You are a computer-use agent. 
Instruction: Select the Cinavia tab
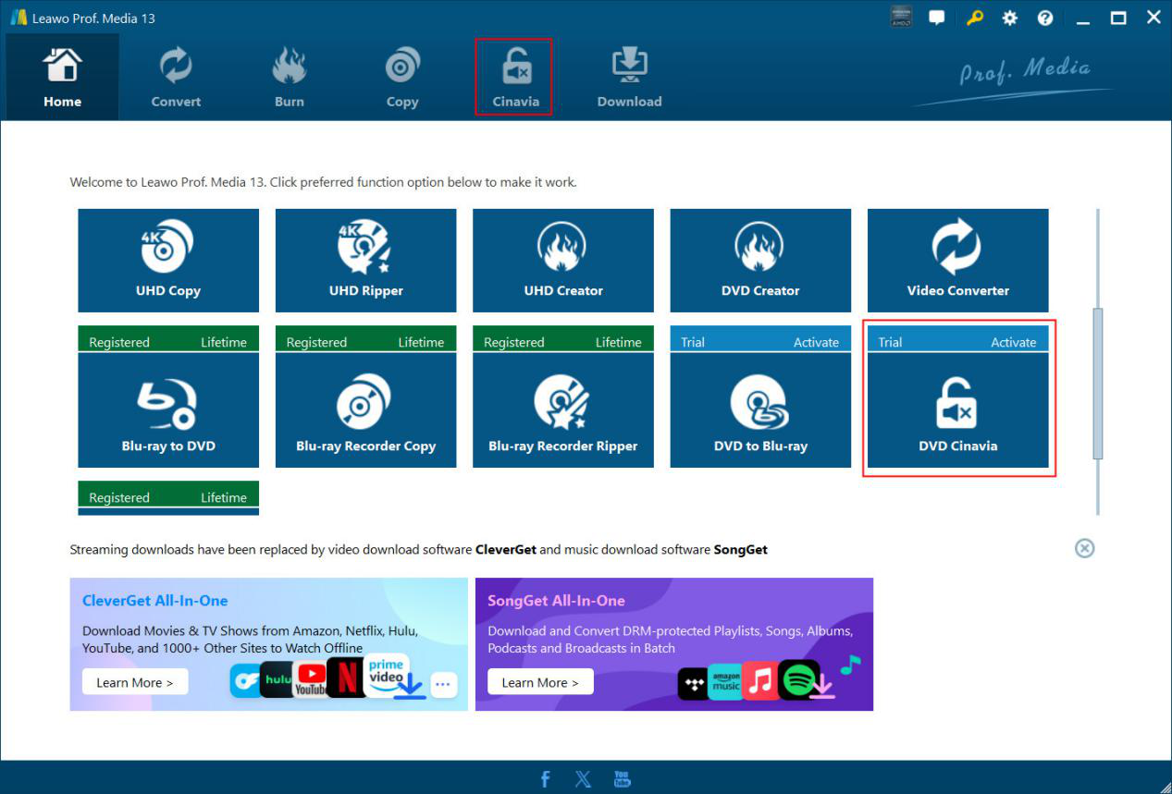(x=515, y=78)
